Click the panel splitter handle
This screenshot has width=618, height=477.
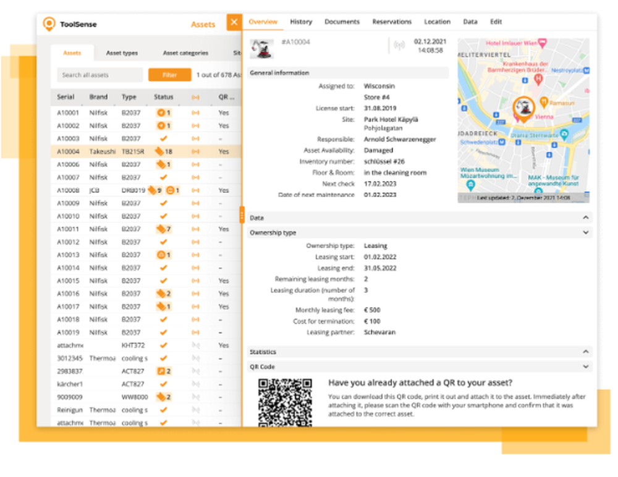pos(242,215)
